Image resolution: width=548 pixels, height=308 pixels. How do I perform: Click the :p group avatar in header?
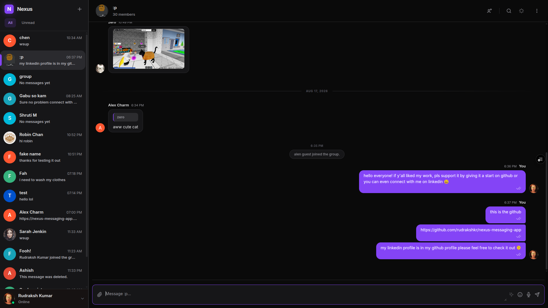coord(102,11)
